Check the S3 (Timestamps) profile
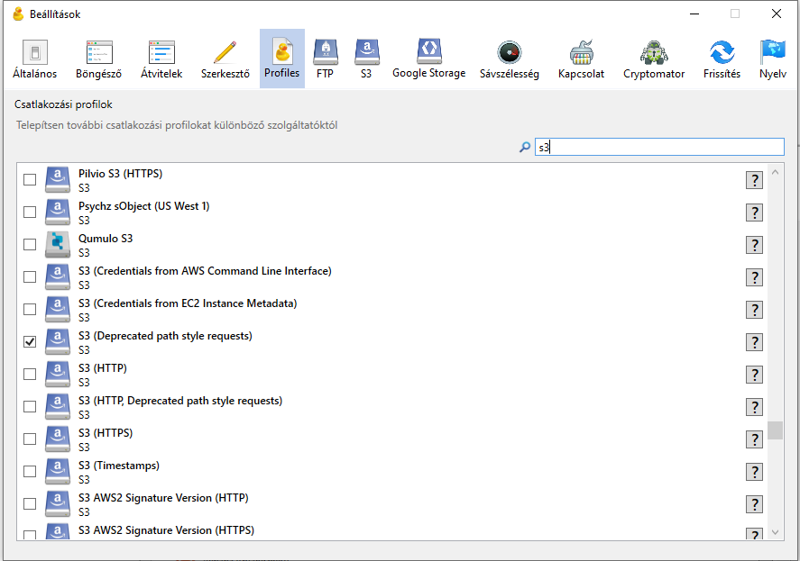800x561 pixels. click(30, 472)
